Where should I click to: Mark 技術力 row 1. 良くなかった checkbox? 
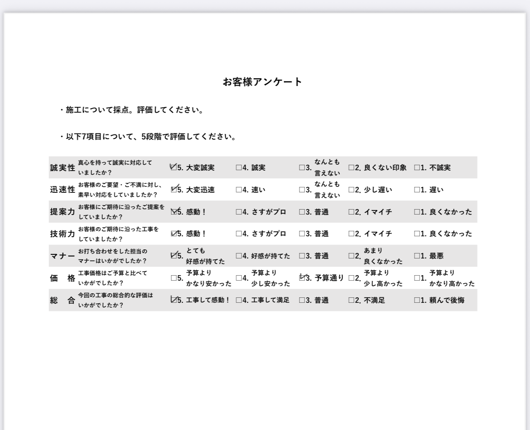pyautogui.click(x=417, y=234)
